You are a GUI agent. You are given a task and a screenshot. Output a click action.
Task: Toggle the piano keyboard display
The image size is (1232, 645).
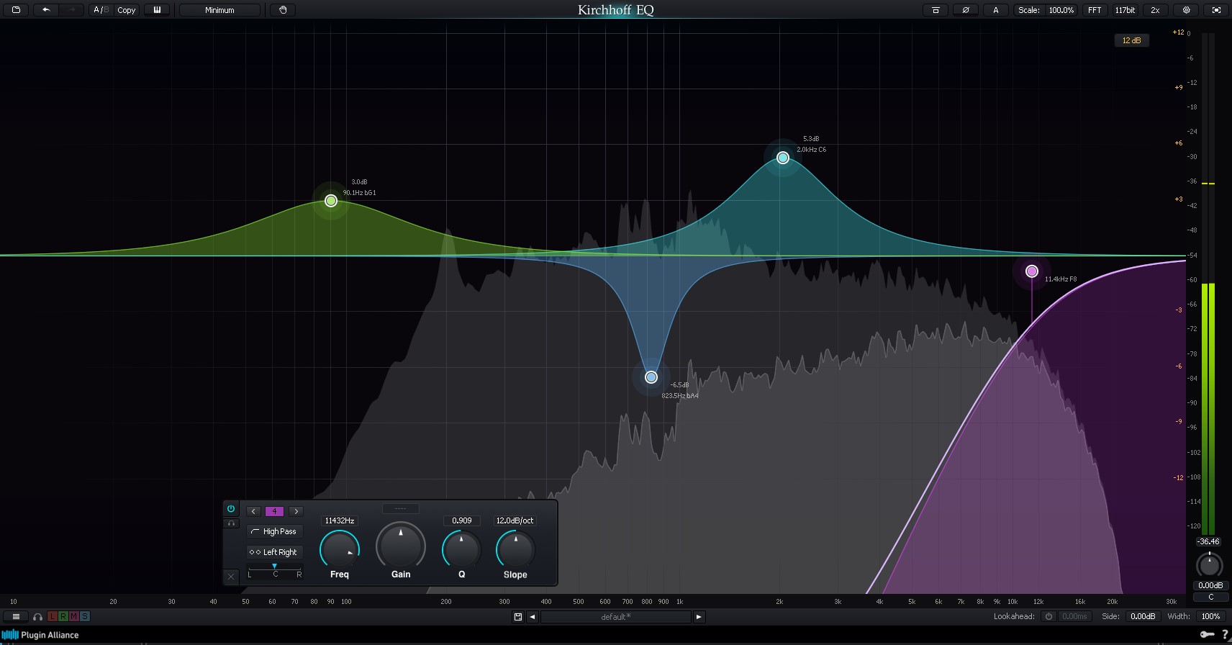tap(157, 10)
